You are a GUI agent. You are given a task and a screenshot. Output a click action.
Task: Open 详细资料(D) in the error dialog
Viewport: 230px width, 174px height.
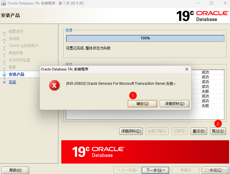pos(175,104)
